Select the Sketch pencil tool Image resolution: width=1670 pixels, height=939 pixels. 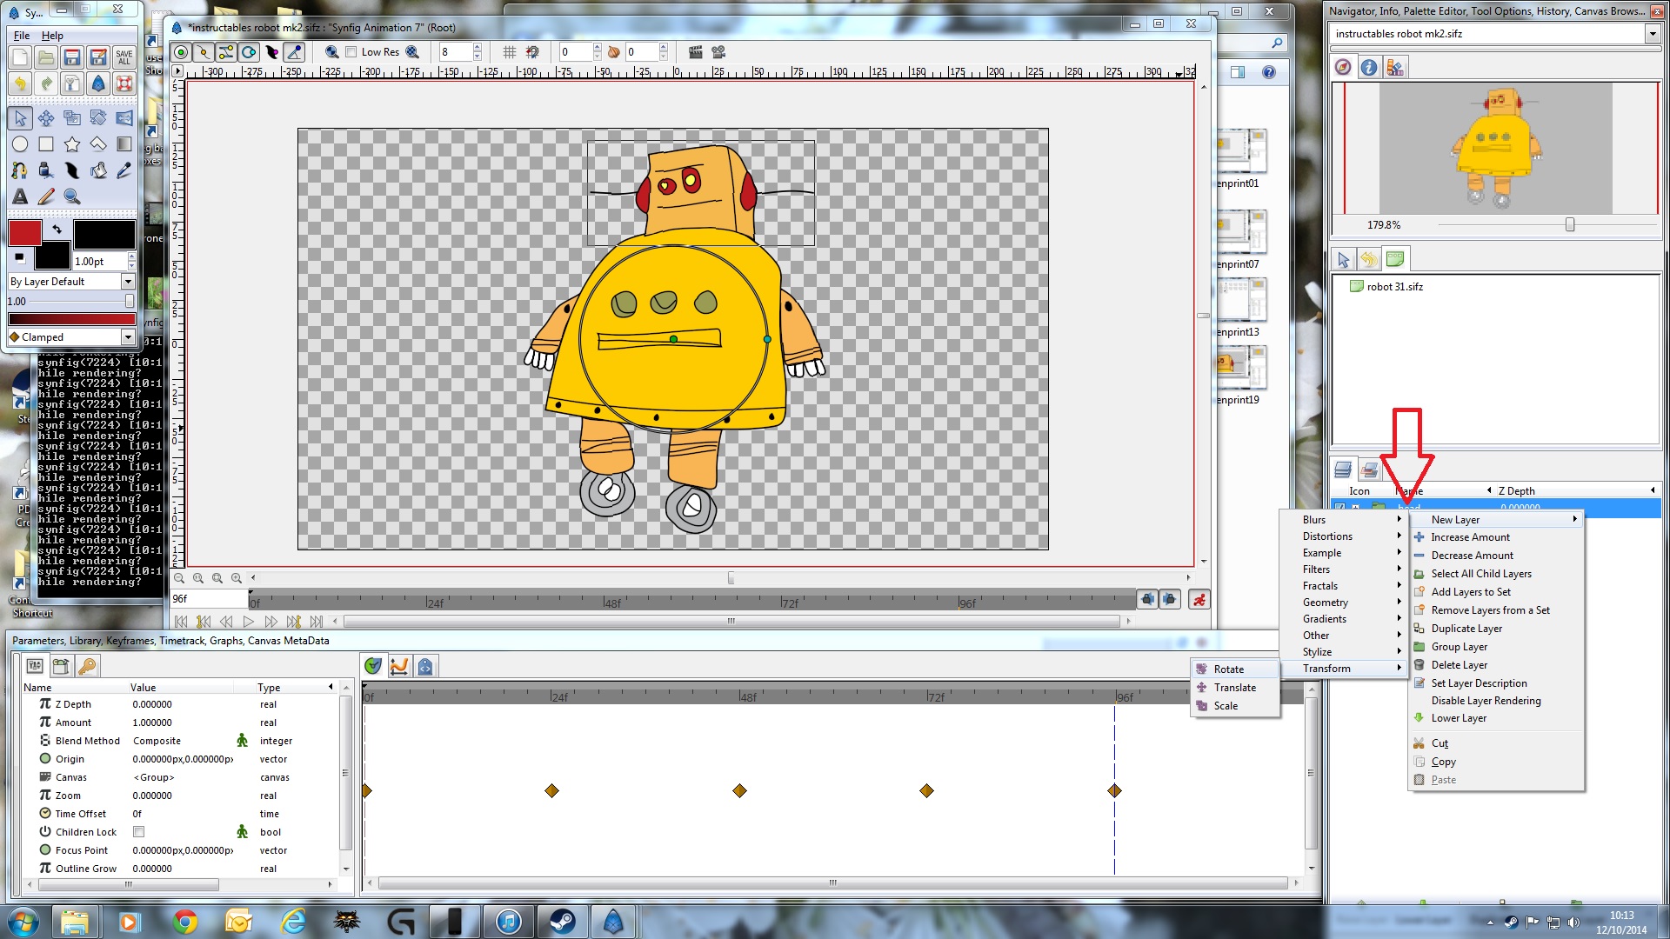click(46, 196)
